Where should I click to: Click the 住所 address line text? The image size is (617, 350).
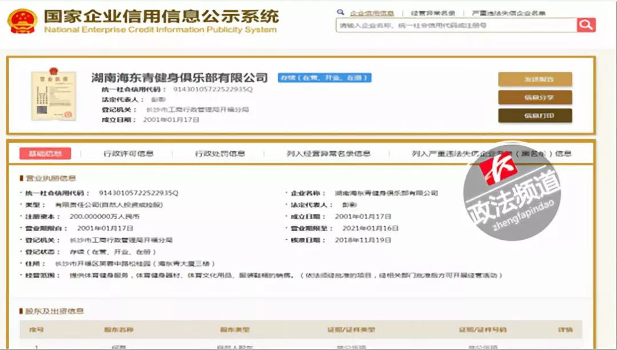(135, 263)
